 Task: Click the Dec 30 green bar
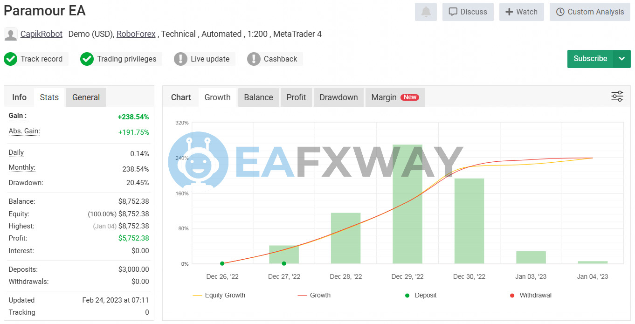tap(469, 221)
